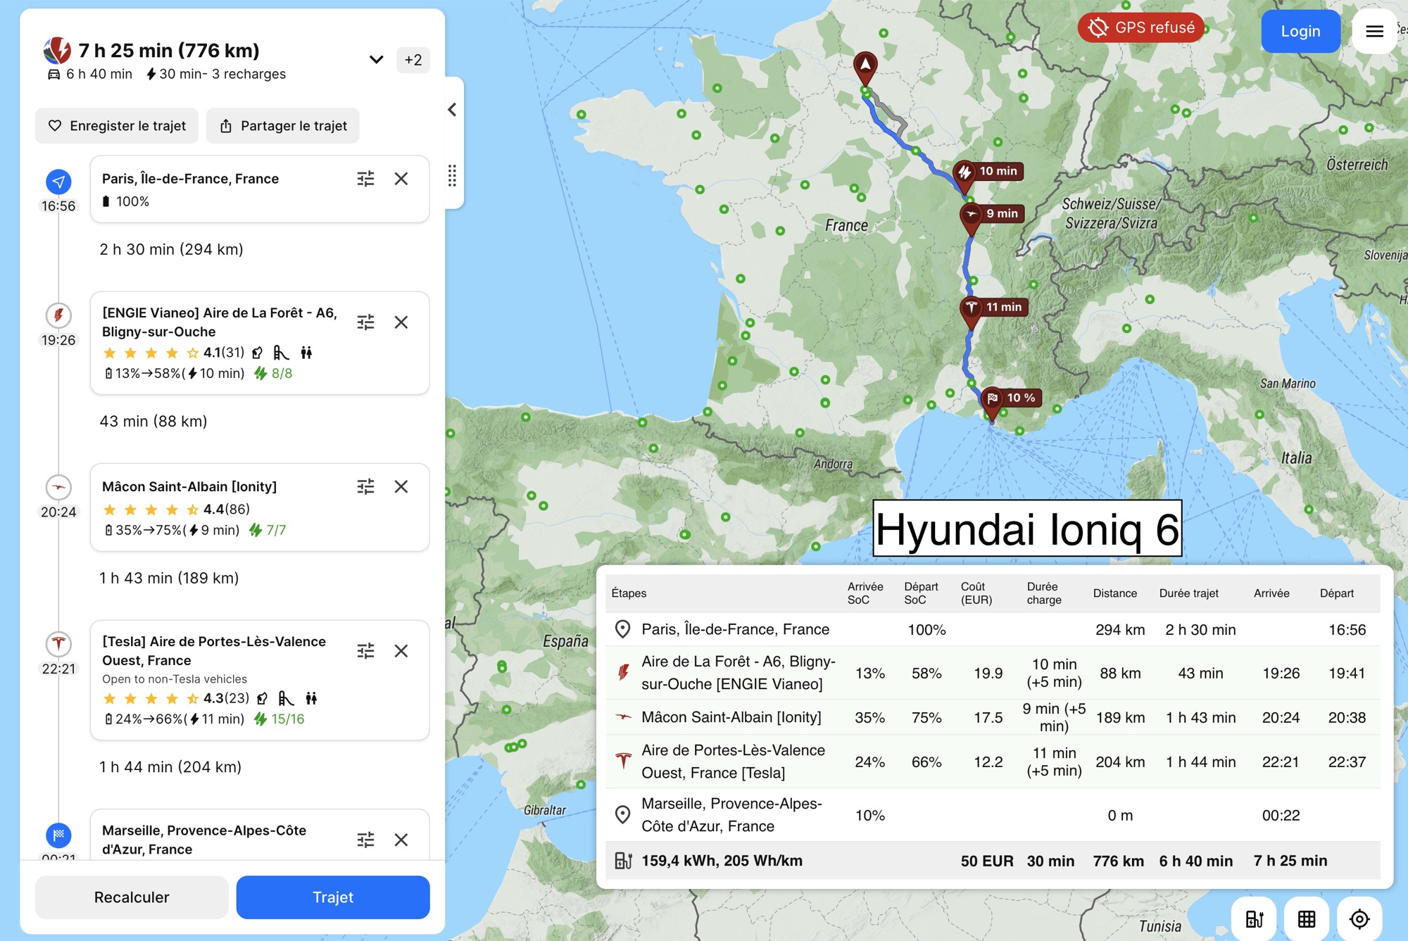Open settings for Tesla Portes-Lès-Valence stop
The image size is (1408, 941).
(x=365, y=651)
